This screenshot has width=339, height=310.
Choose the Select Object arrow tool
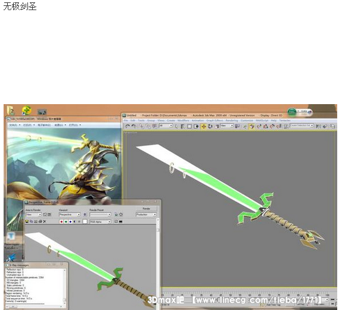click(x=176, y=126)
